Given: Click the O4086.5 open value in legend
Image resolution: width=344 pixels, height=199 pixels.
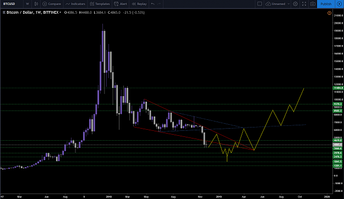Looking at the screenshot, I should pos(70,13).
